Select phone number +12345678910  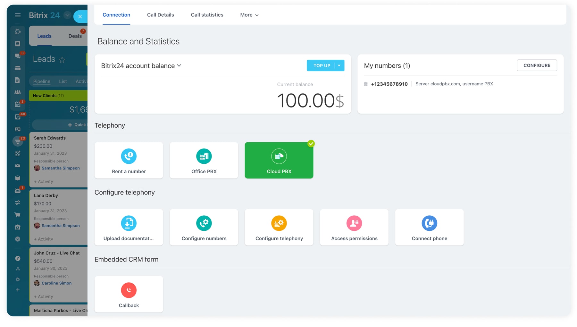(389, 84)
